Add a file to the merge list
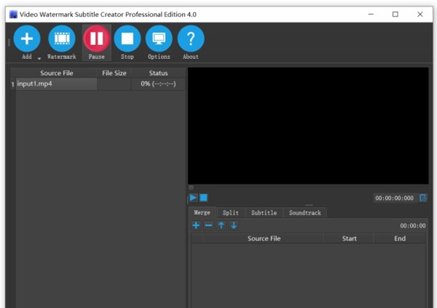This screenshot has width=437, height=308. point(196,226)
